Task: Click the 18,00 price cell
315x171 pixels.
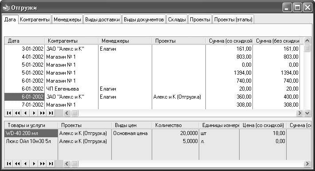Action: [x=263, y=133]
